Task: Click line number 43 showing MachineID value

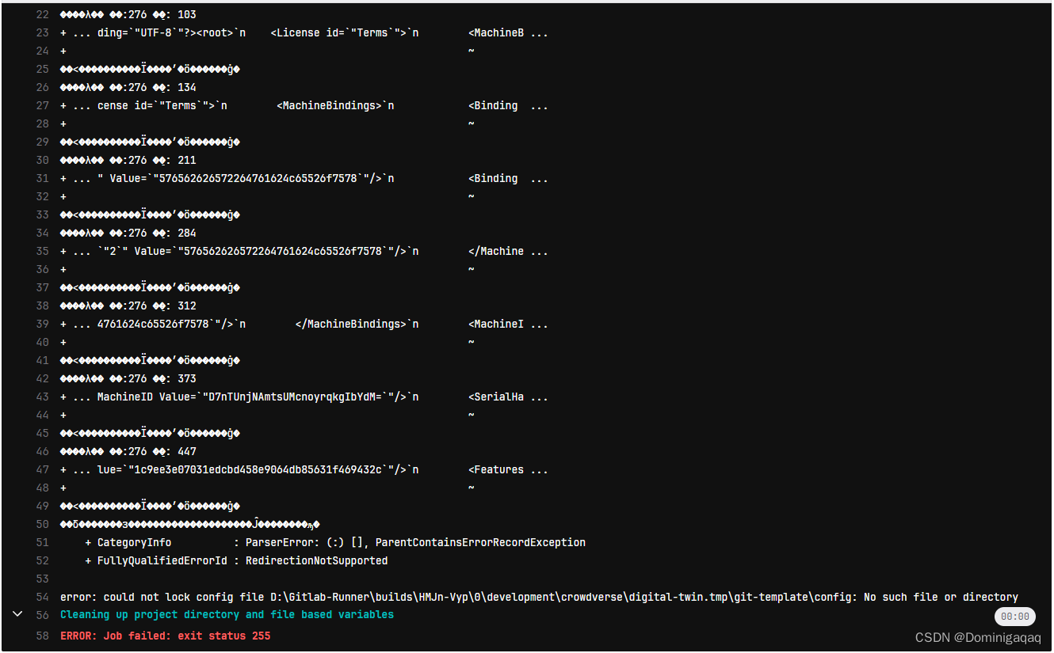Action: [x=43, y=397]
